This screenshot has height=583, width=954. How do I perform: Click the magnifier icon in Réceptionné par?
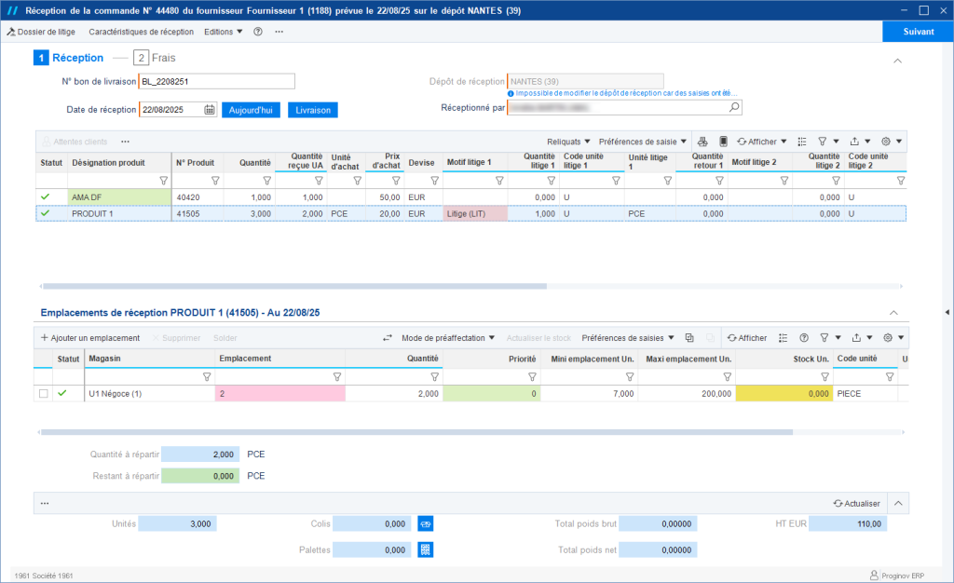[734, 108]
